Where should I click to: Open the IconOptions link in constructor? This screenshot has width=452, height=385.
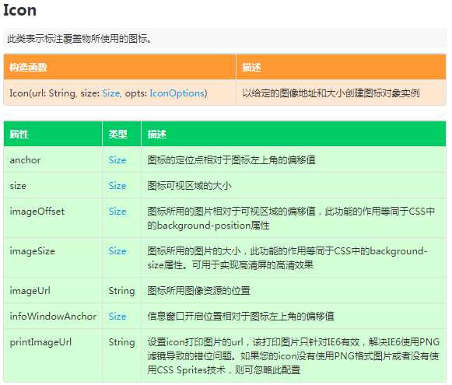tap(177, 93)
